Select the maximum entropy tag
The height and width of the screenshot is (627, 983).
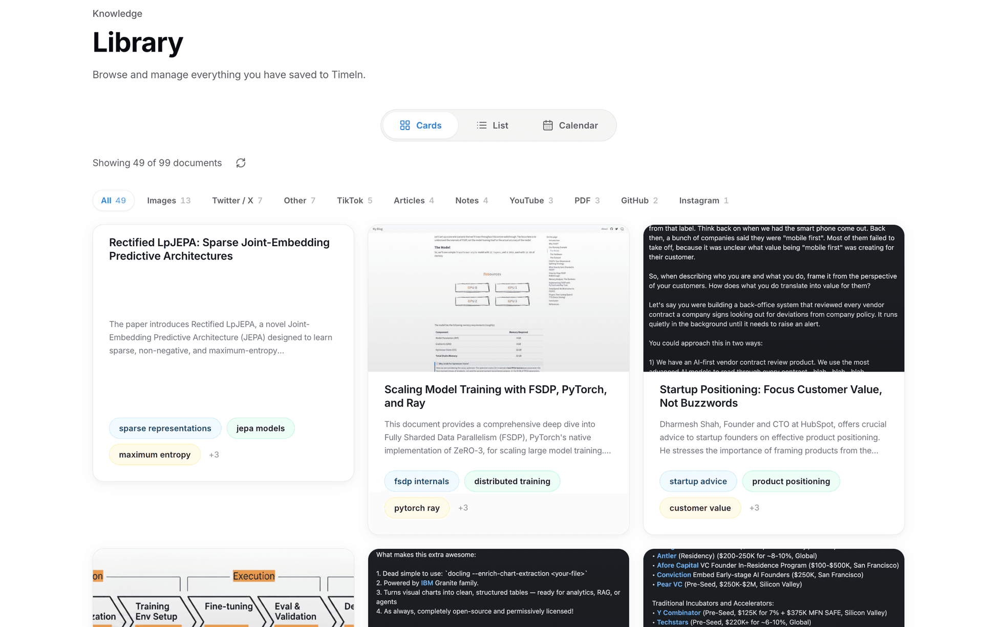[155, 455]
